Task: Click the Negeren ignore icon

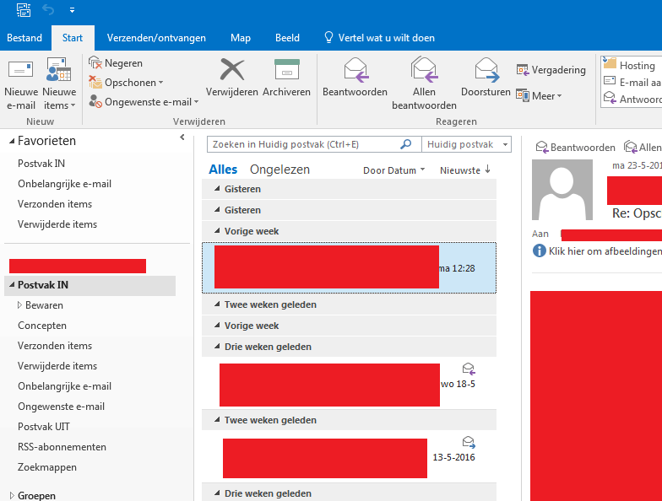Action: (x=96, y=63)
